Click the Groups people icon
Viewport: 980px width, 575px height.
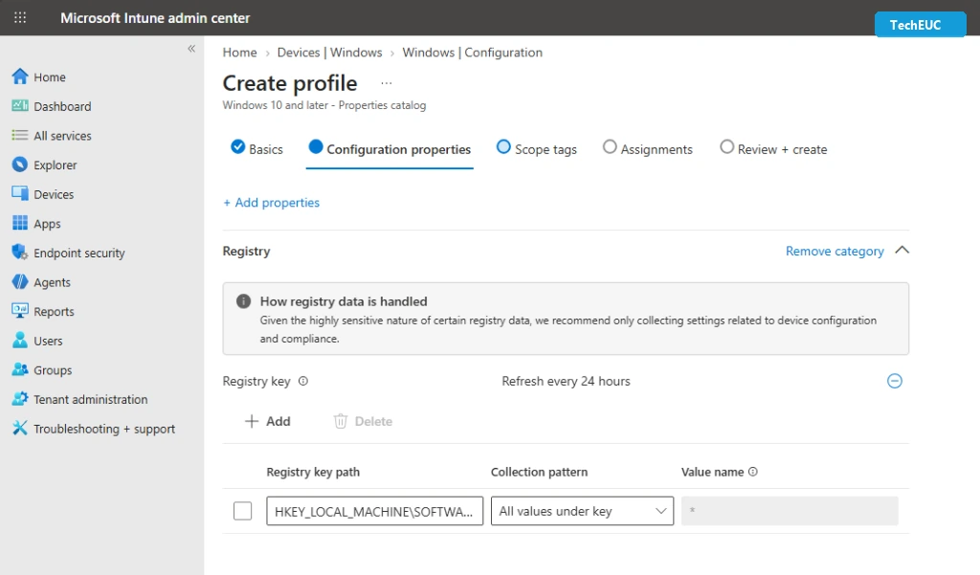coord(20,369)
